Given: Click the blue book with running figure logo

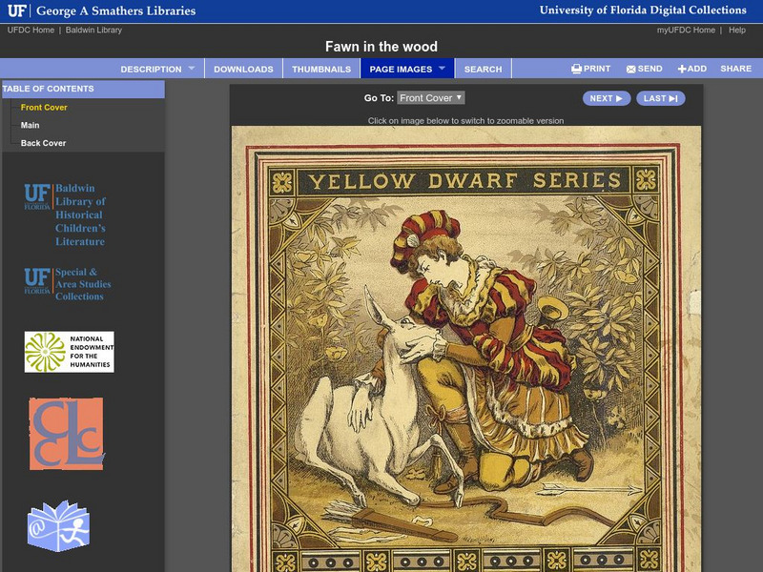Looking at the screenshot, I should tap(58, 526).
